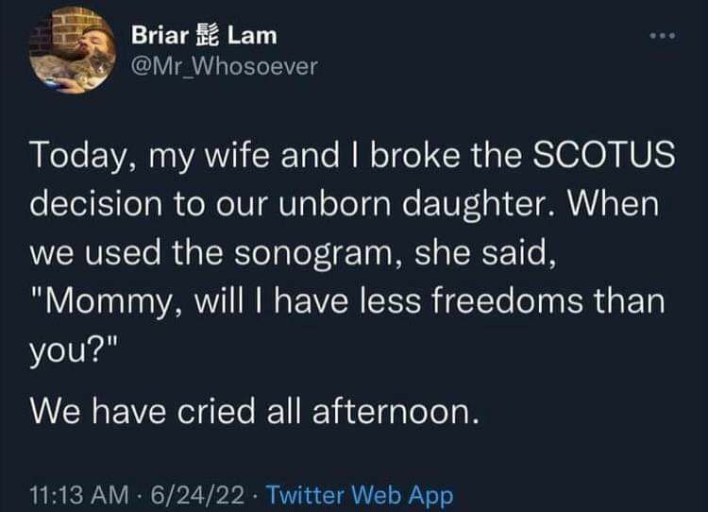Click the 6/24/22 date
The image size is (708, 512).
(x=203, y=494)
